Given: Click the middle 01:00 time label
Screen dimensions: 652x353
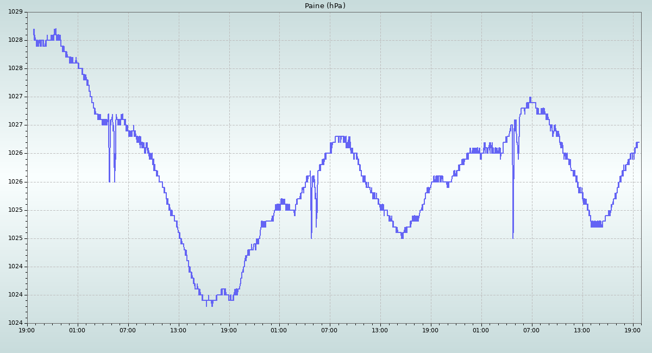Looking at the screenshot, I should click(279, 330).
